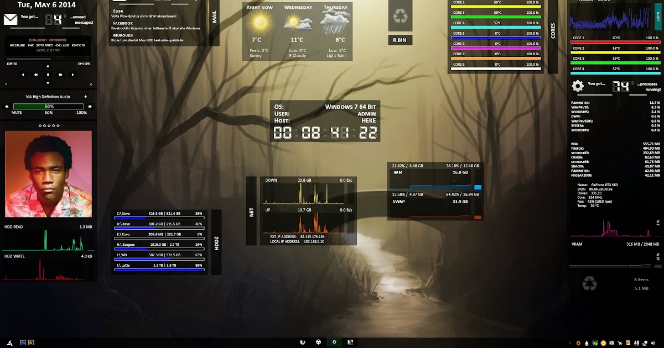Image resolution: width=664 pixels, height=348 pixels.
Task: Click the H:\ Seagate drive row
Action: [x=159, y=246]
